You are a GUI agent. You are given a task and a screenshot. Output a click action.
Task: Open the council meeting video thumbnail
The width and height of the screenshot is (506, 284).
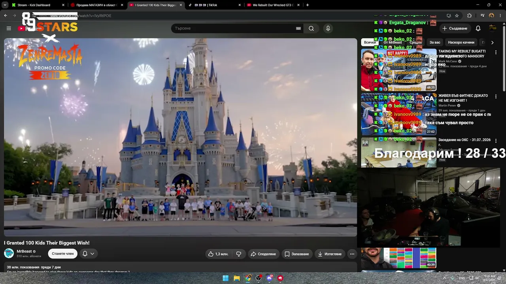tap(399, 152)
